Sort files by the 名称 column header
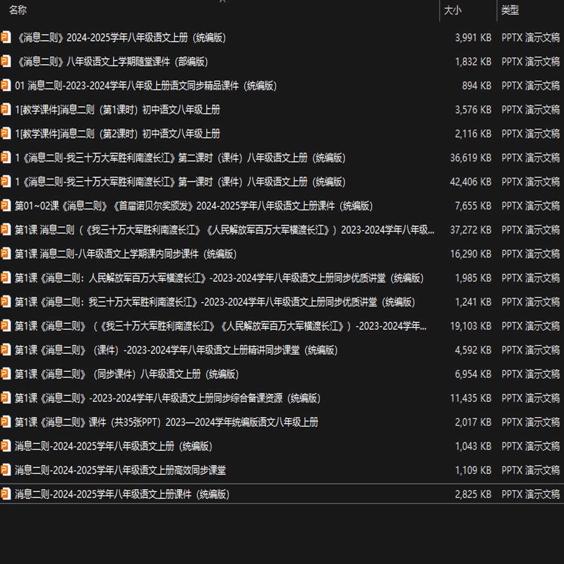This screenshot has height=564, width=564. [x=18, y=10]
